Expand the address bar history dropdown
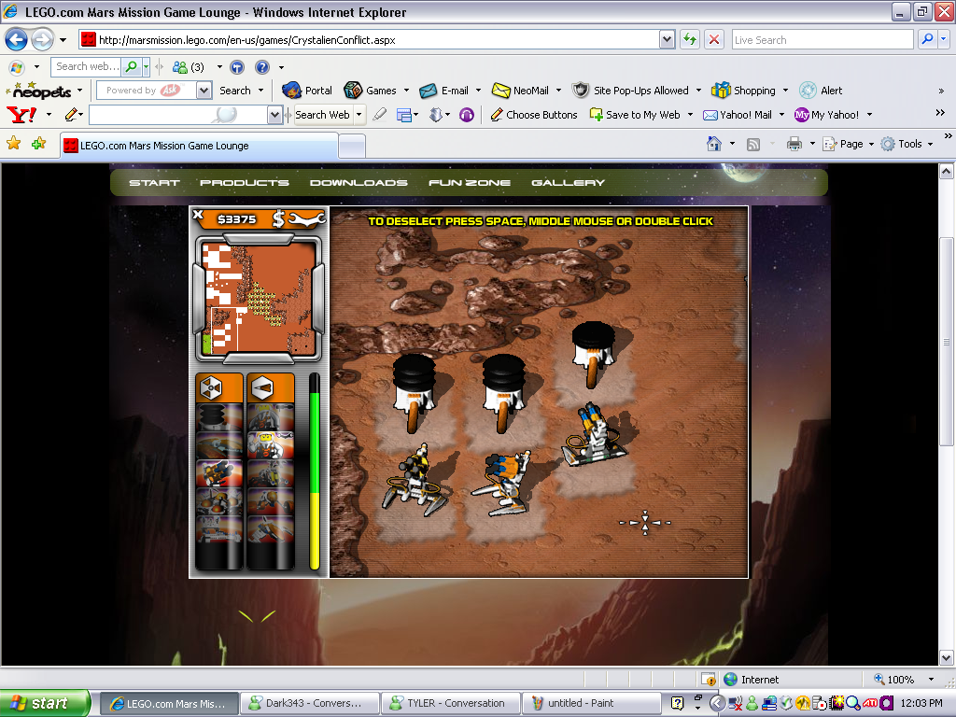The image size is (956, 717). click(667, 39)
